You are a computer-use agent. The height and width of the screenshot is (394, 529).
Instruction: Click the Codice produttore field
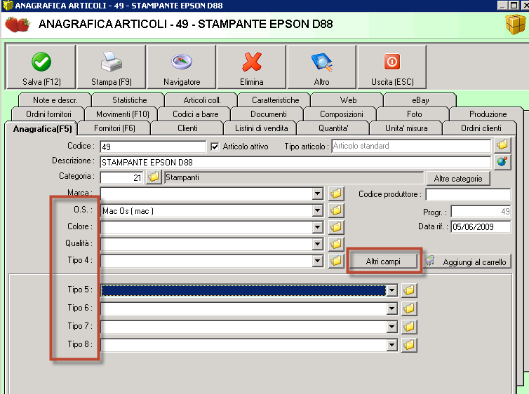point(468,194)
